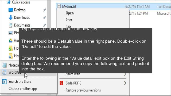Click the Store bag icon
This screenshot has height=96, width=171.
click(x=4, y=82)
